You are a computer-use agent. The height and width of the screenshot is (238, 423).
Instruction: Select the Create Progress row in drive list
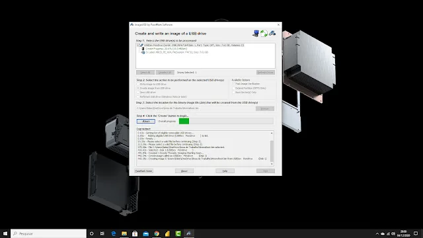[166, 49]
